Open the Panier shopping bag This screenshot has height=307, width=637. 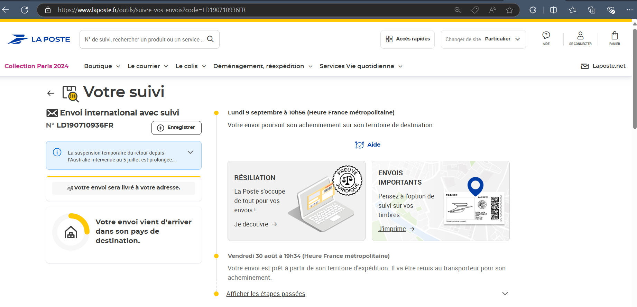[615, 38]
